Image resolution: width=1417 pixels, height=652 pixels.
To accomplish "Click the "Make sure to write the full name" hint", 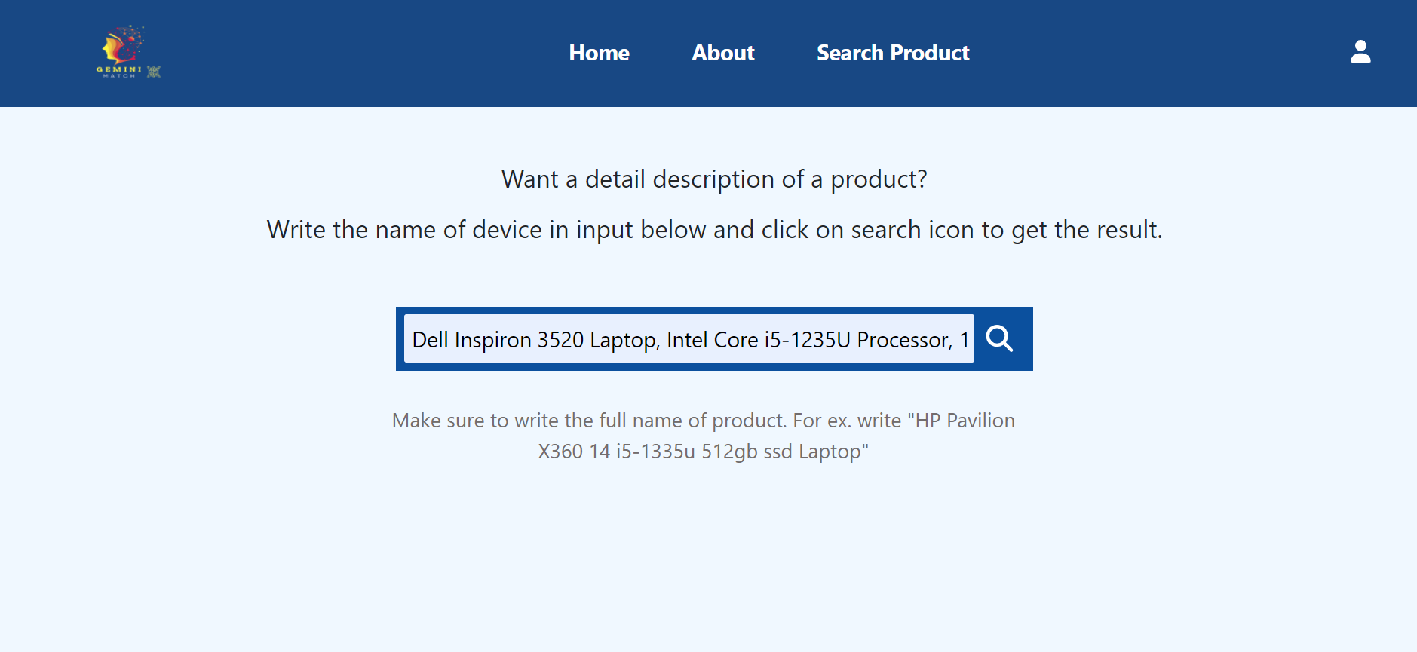I will coord(704,436).
